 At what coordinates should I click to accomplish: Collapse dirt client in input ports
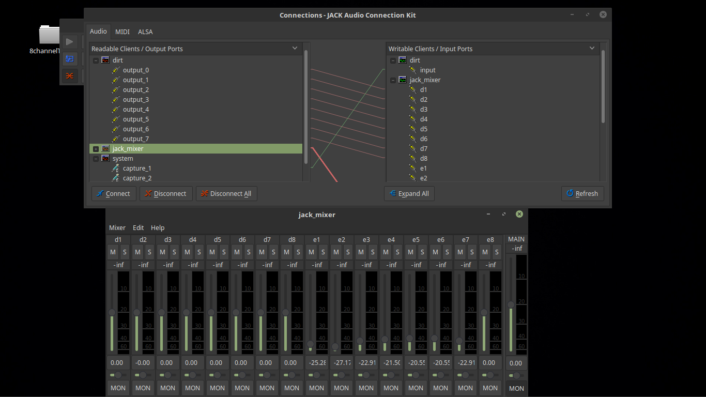(x=393, y=60)
